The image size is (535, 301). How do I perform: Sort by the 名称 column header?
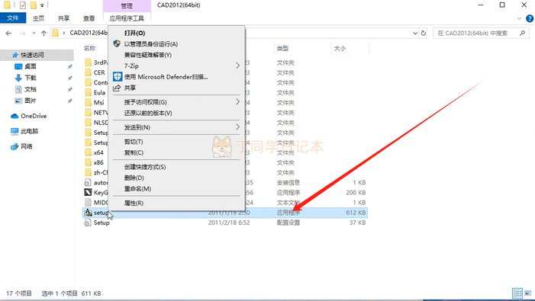coord(90,48)
